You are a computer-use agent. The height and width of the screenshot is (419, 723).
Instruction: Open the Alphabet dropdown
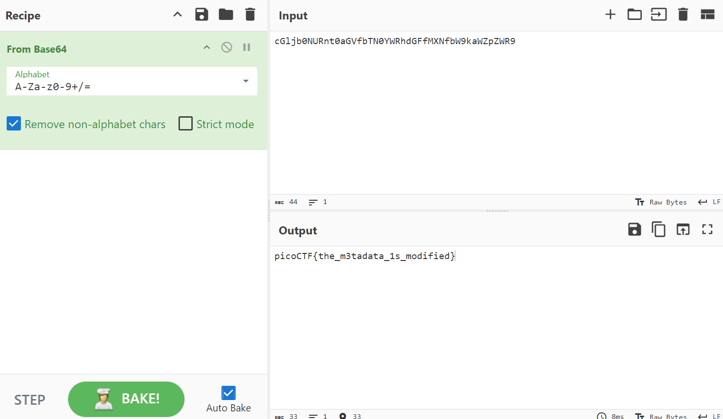[245, 81]
